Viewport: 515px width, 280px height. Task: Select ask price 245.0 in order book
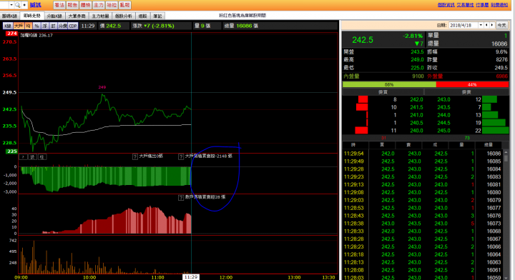point(443,131)
